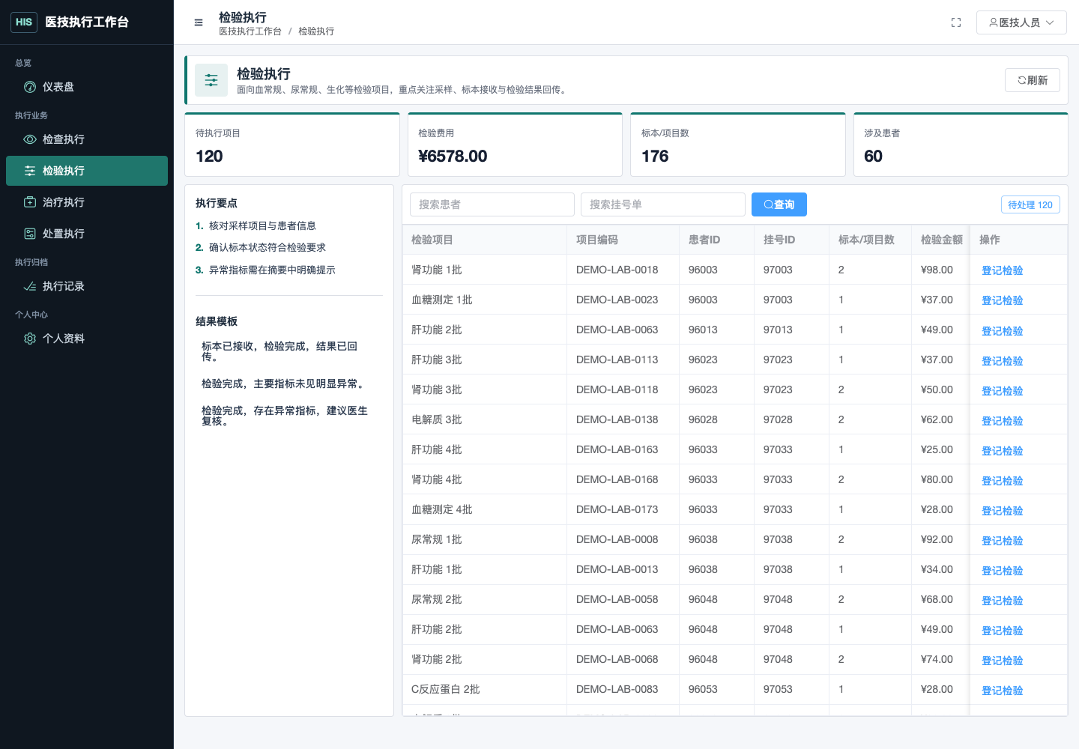This screenshot has width=1079, height=749.
Task: Click the 标本/项目数 176 card
Action: click(x=738, y=145)
